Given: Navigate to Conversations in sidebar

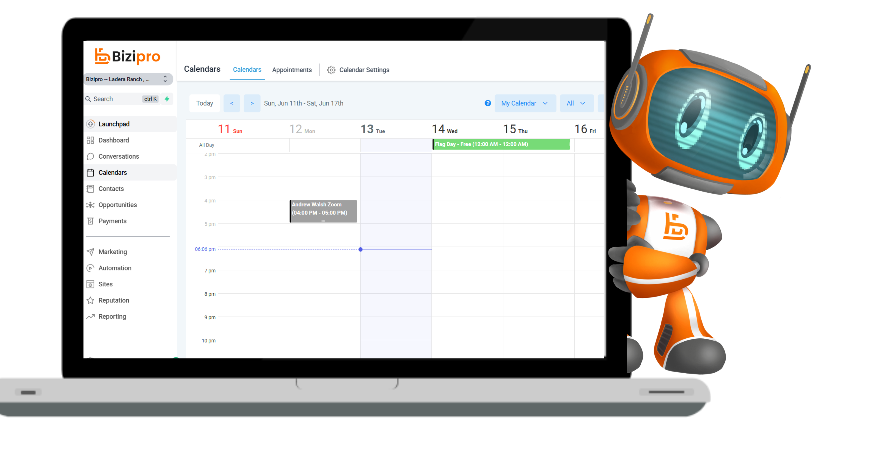Looking at the screenshot, I should (x=119, y=156).
